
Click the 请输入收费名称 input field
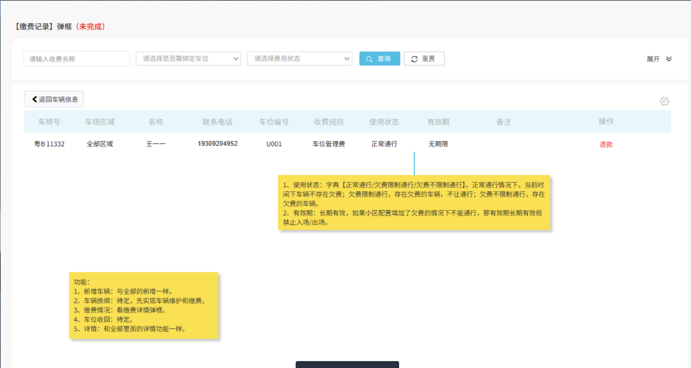point(76,59)
